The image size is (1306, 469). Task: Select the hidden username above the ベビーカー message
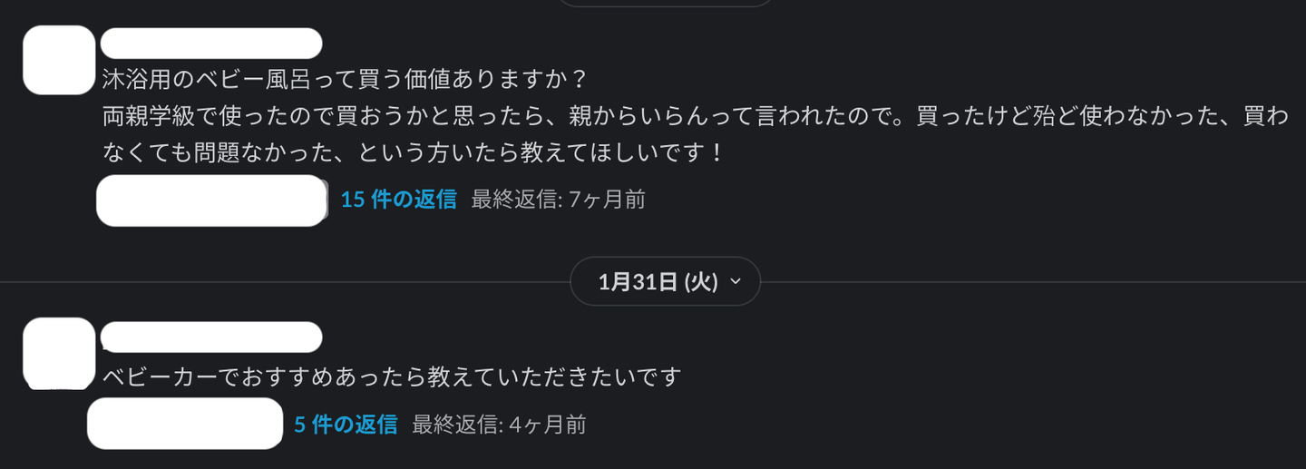click(x=211, y=337)
